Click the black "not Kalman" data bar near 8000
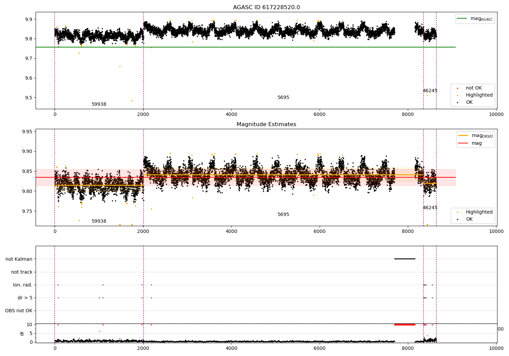This screenshot has width=509, height=356. click(x=405, y=259)
